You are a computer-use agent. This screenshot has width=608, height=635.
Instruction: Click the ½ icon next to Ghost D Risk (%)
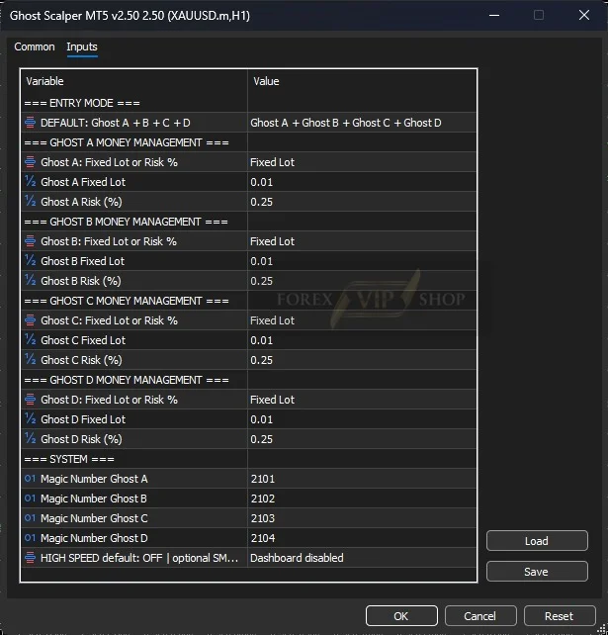(x=30, y=439)
